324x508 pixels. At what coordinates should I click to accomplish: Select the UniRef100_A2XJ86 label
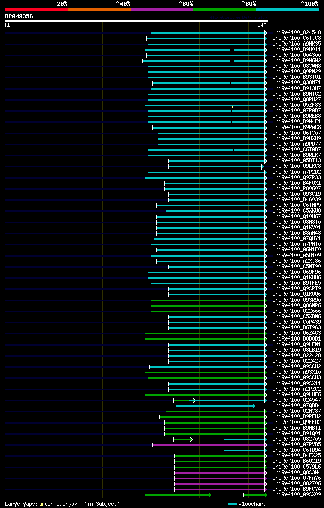coord(297,261)
